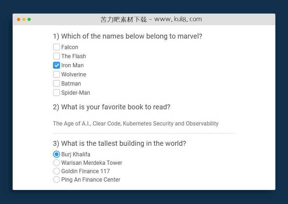Pick the Goldin Finance 117 radio button
Image resolution: width=288 pixels, height=204 pixels.
pyautogui.click(x=56, y=171)
